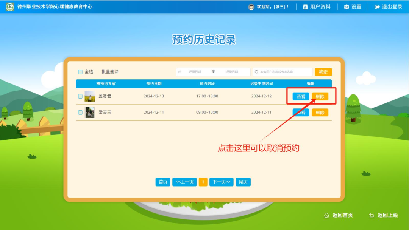View the 梁天玉 appointment with 查看

[301, 113]
